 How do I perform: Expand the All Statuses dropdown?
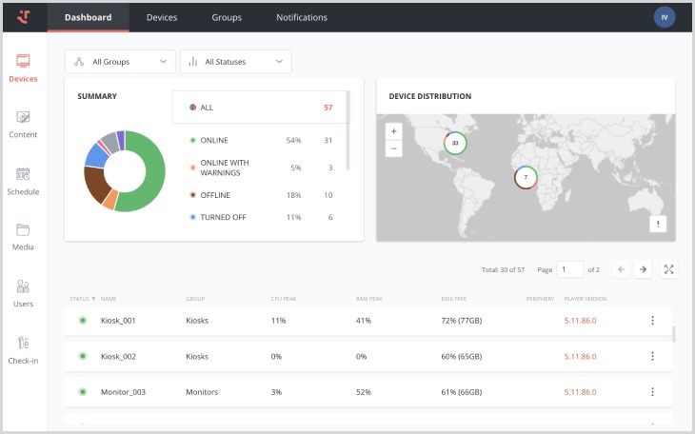(x=235, y=62)
